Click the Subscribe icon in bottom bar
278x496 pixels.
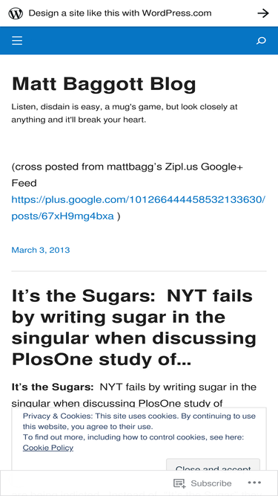(x=179, y=483)
